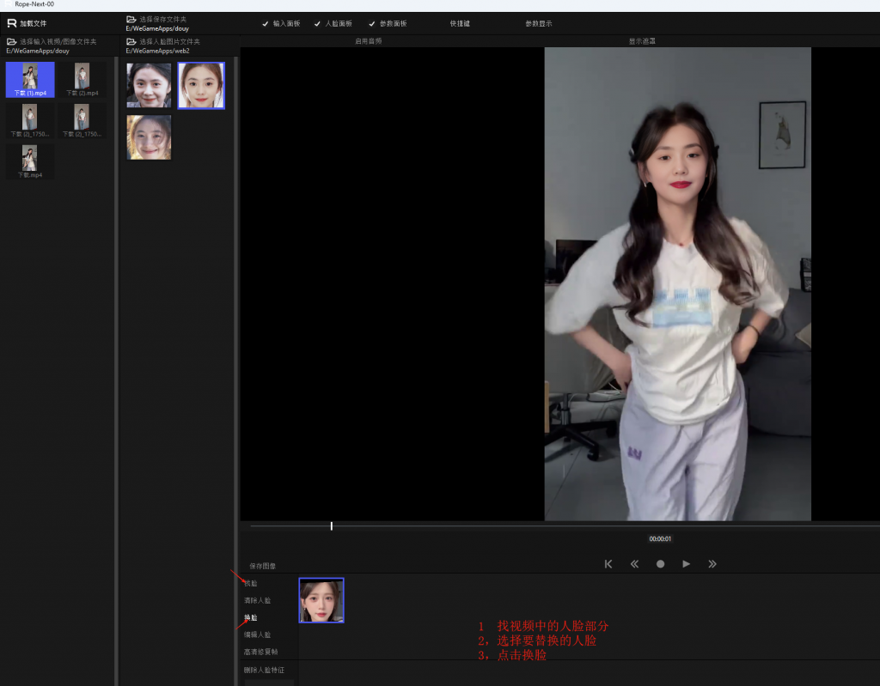880x686 pixels.
Task: Select the 下载 (1).mp4 video thumbnail
Action: (x=30, y=80)
